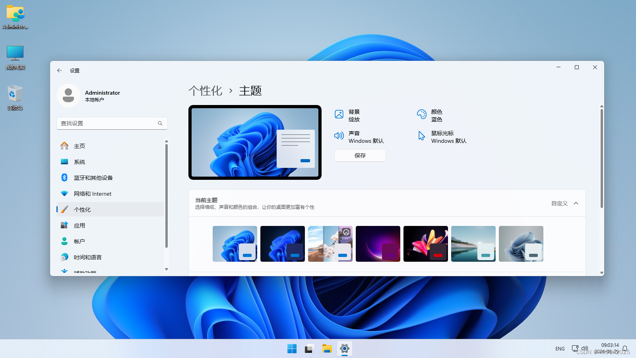Select the Windows light bloom theme
636x358 pixels.
(x=235, y=244)
